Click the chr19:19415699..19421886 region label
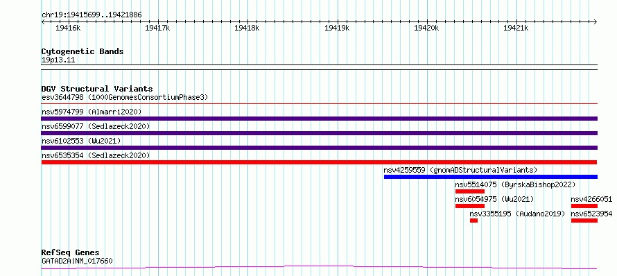The image size is (617, 276). click(92, 15)
